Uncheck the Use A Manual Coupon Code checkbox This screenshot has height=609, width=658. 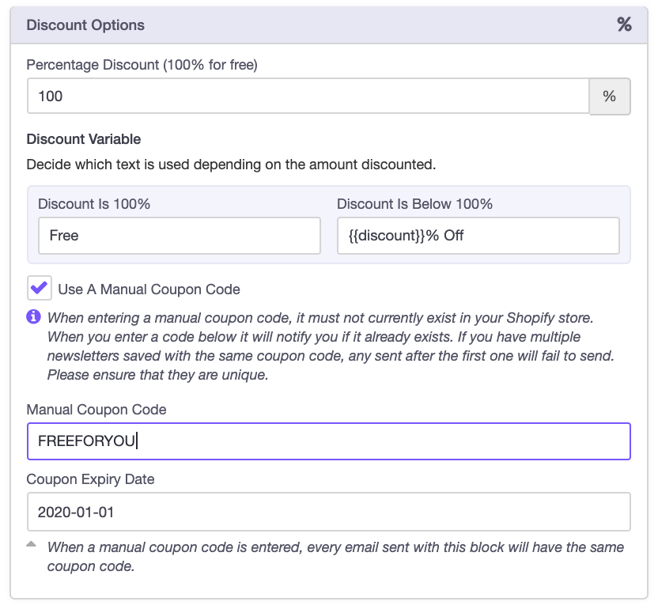click(39, 288)
